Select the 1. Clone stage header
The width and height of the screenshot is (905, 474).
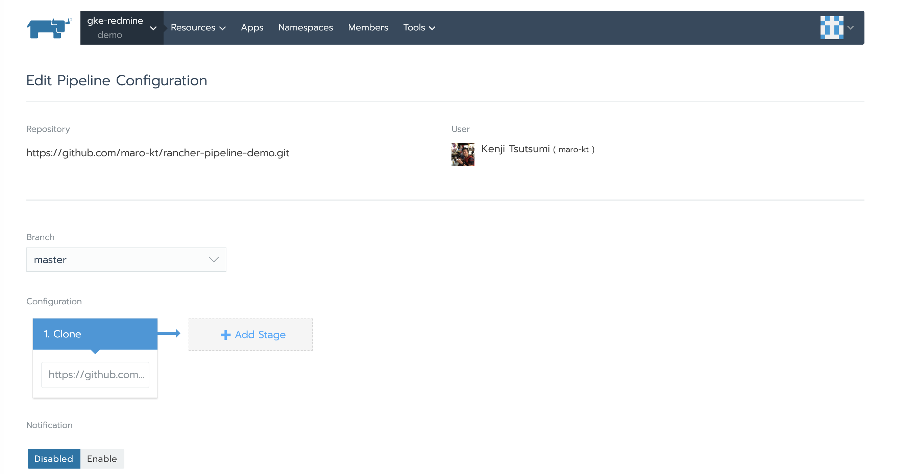tap(95, 333)
